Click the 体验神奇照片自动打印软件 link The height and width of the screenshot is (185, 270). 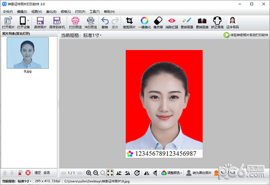tap(246, 35)
